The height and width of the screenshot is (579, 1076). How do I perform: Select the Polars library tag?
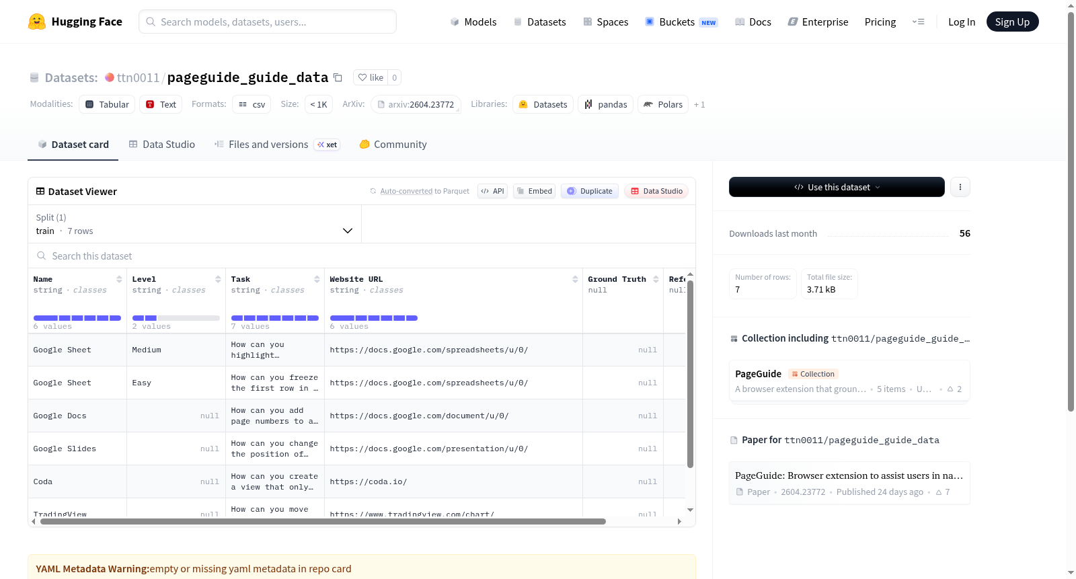[662, 104]
